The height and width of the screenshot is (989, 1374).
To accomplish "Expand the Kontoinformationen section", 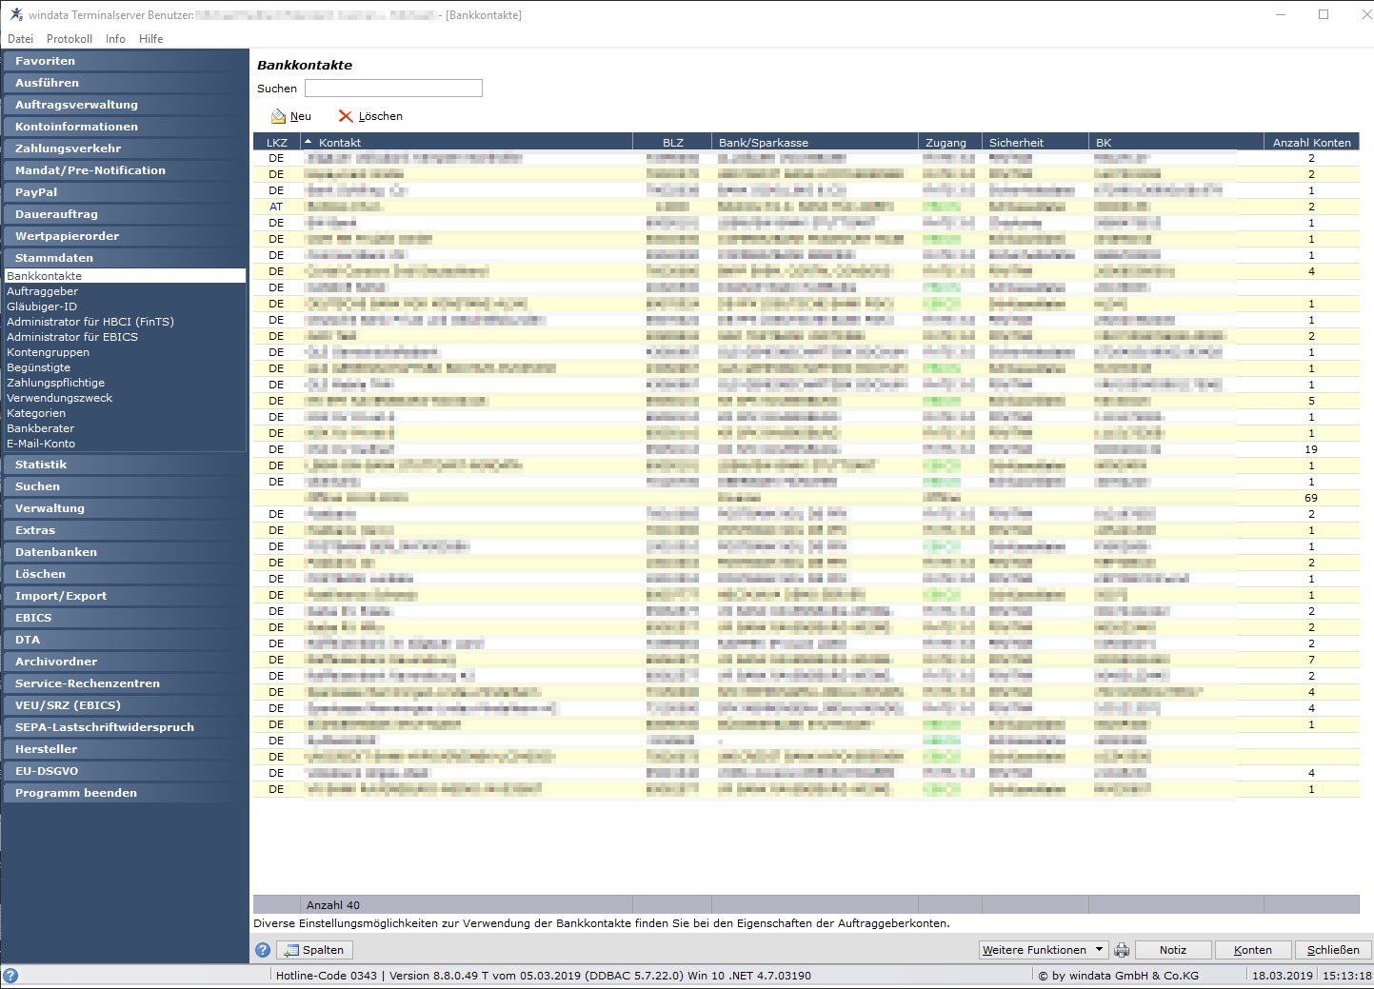I will [125, 127].
